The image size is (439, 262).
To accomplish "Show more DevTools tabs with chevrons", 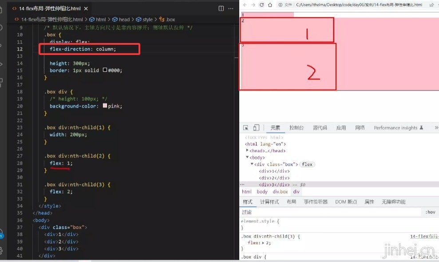I will coord(436,128).
